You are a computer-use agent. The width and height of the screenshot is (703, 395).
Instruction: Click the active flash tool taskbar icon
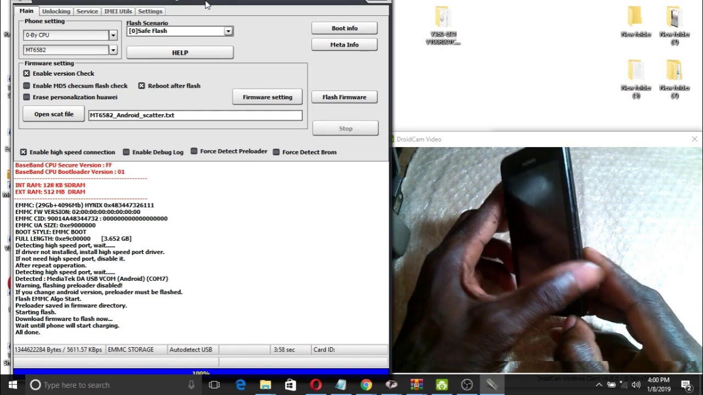click(x=492, y=385)
